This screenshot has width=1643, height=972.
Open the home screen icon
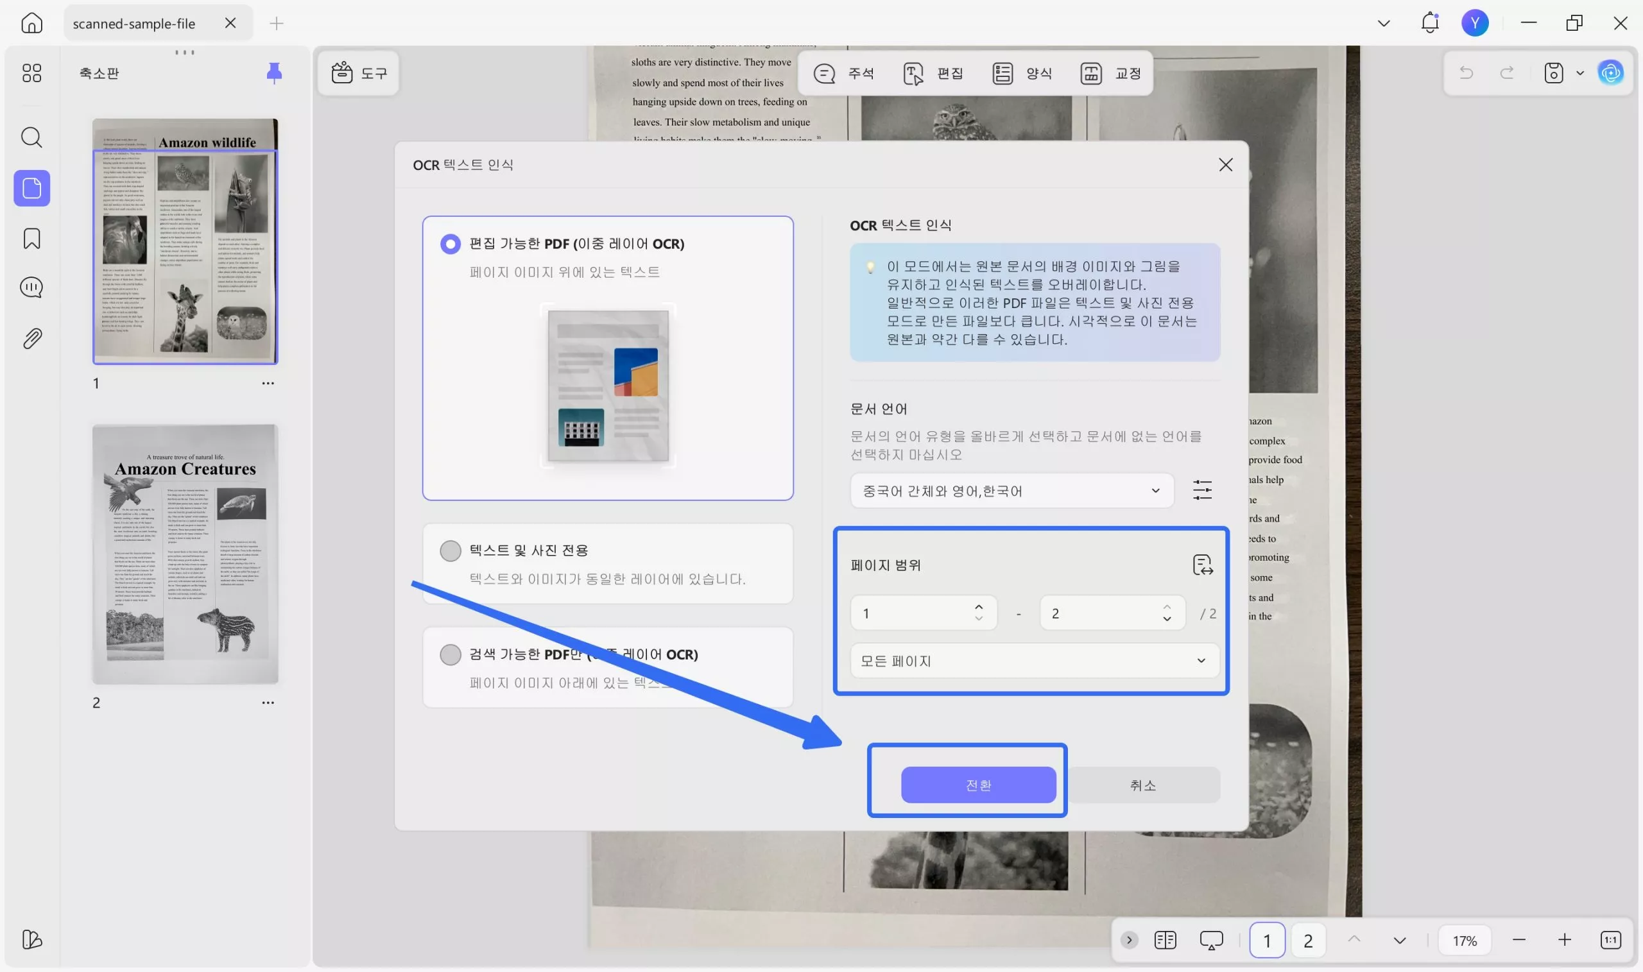click(x=31, y=23)
